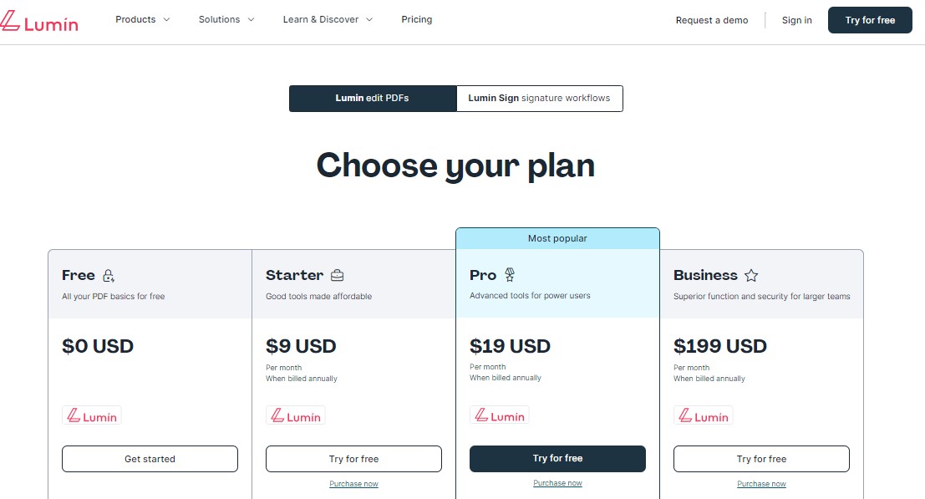Click the Business plan star icon
The width and height of the screenshot is (925, 499).
(751, 276)
